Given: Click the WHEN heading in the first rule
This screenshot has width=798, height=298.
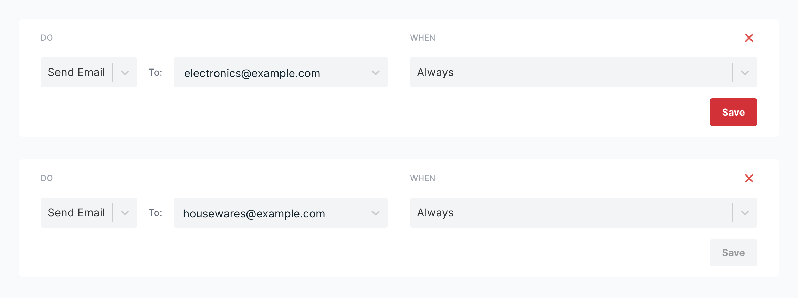Looking at the screenshot, I should [x=422, y=38].
